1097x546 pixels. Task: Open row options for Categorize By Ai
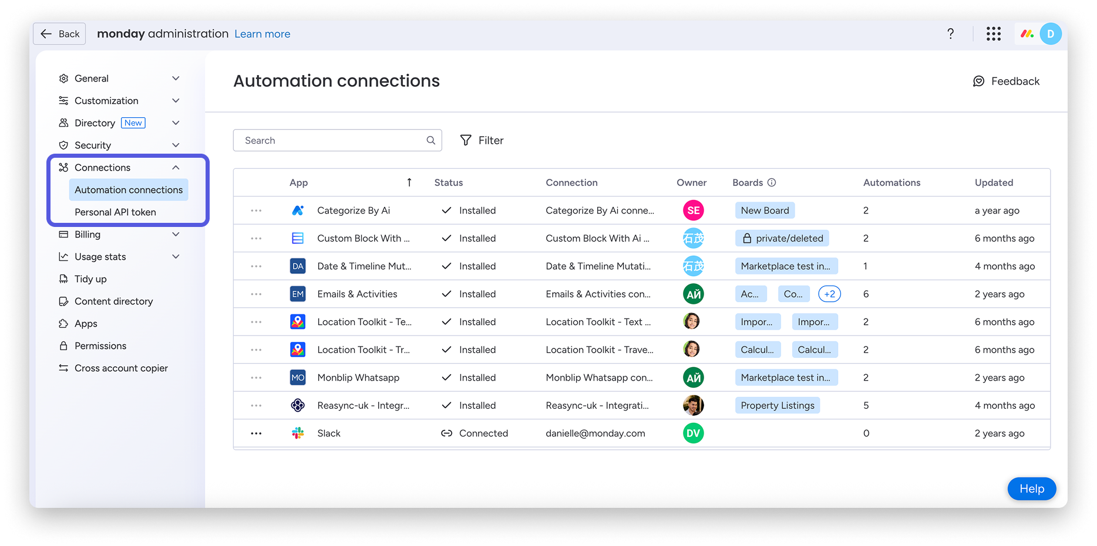click(256, 211)
